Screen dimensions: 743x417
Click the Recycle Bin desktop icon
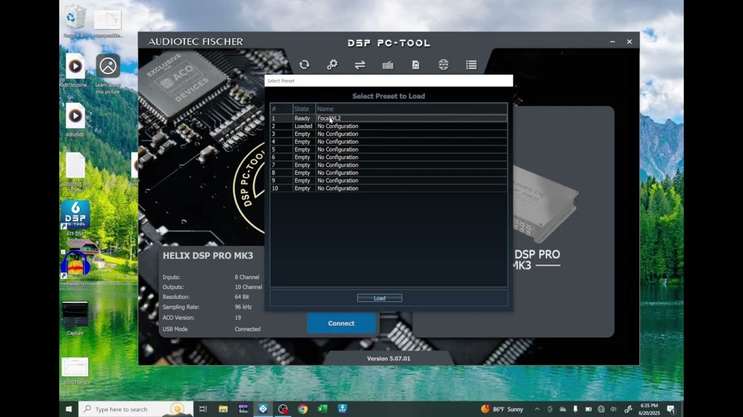[x=75, y=22]
